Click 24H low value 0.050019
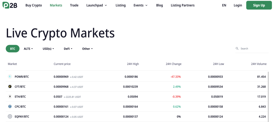 [x=217, y=97]
